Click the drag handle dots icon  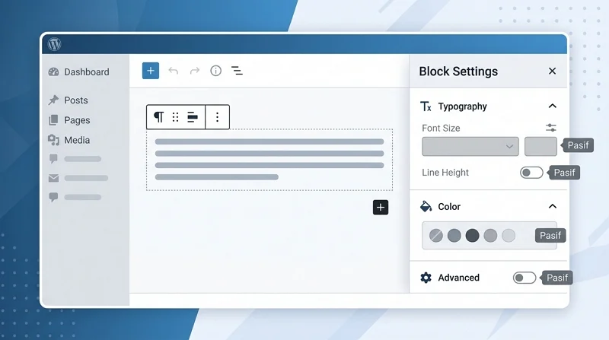tap(176, 117)
